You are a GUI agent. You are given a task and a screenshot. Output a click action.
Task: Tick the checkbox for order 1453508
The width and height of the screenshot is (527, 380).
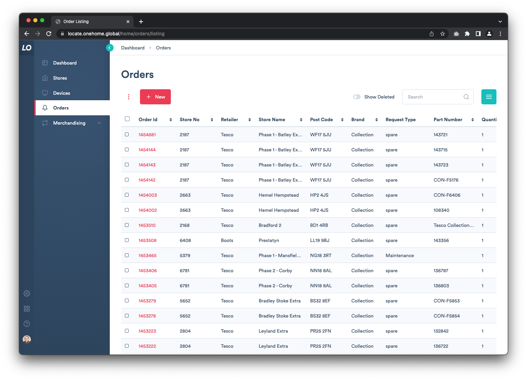[127, 240]
